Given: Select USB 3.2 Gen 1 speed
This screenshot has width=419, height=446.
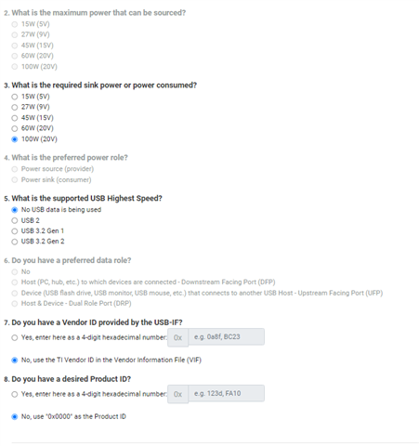Looking at the screenshot, I should pos(15,231).
